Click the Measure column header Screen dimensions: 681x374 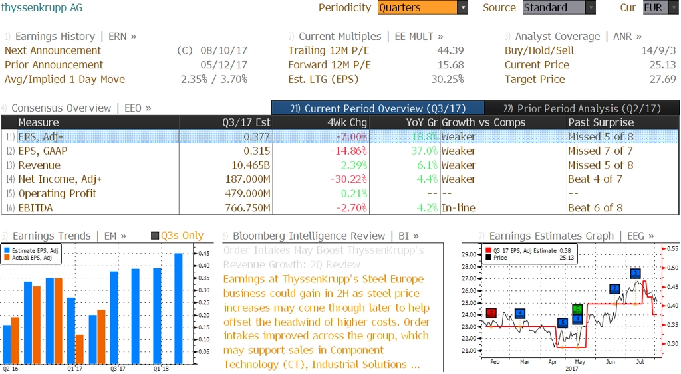[x=98, y=122]
